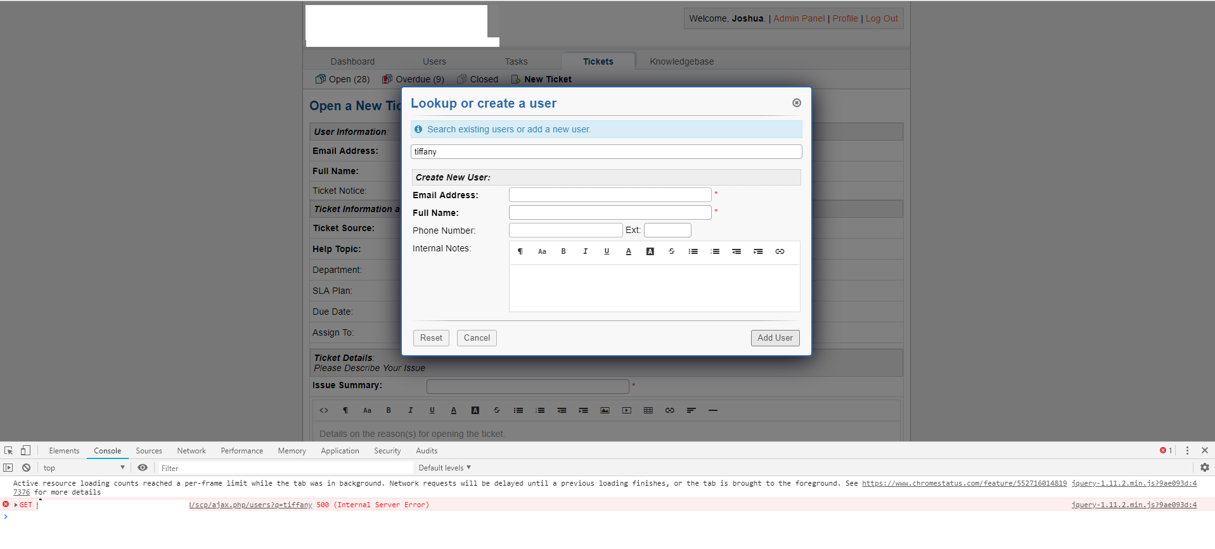Focus the user search field containing 'tiffany'
The width and height of the screenshot is (1215, 549).
click(x=607, y=152)
